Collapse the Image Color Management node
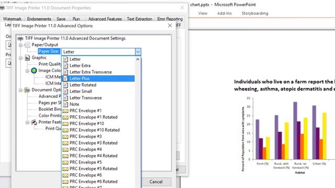Viewport: 335px width, 188px height. coord(27,71)
